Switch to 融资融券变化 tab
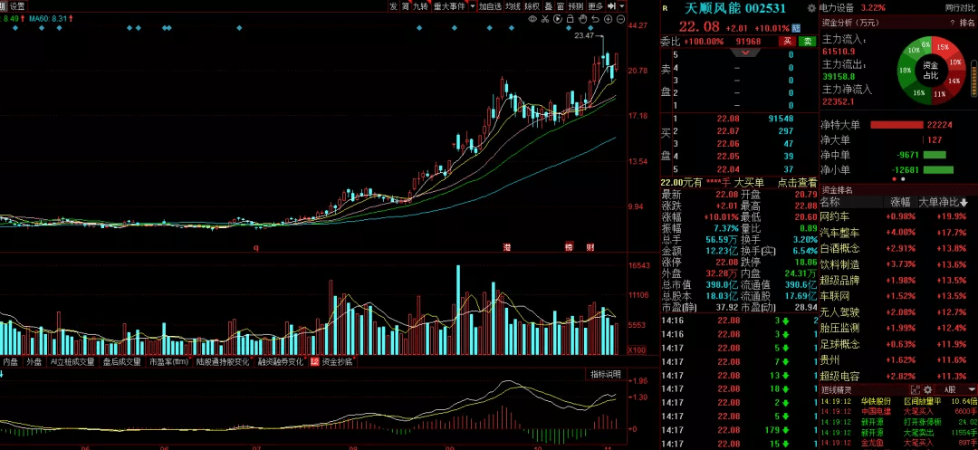978x450 pixels. 281,361
